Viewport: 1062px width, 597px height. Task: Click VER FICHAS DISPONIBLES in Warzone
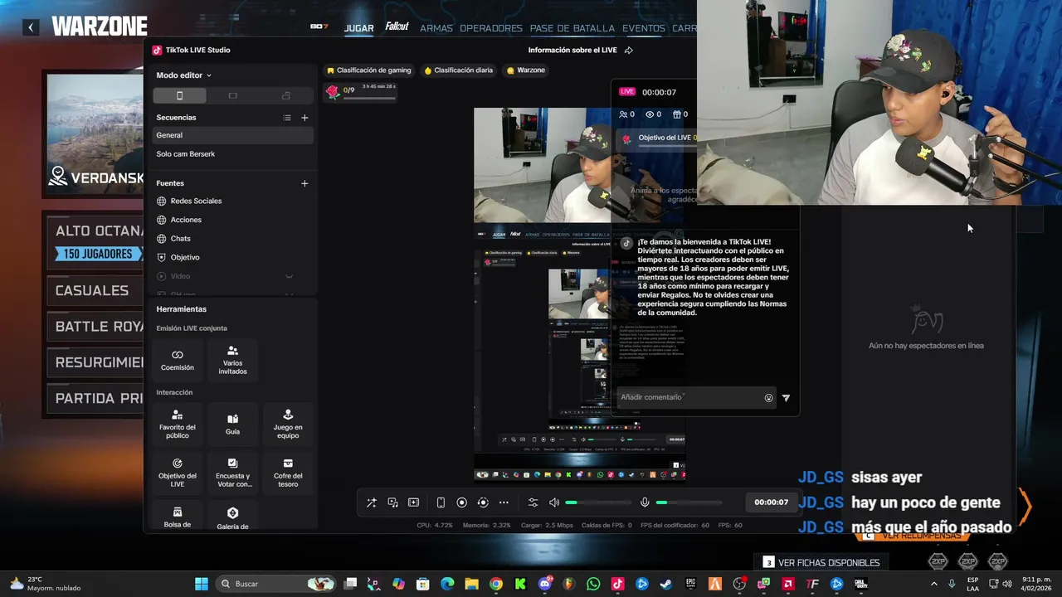(x=821, y=562)
